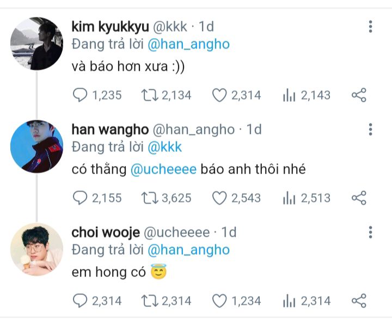Like choi wooje's tweet
This screenshot has width=392, height=320.
pos(219,300)
